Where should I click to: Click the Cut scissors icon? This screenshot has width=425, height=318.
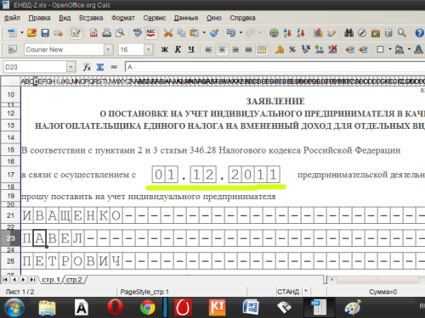(168, 33)
